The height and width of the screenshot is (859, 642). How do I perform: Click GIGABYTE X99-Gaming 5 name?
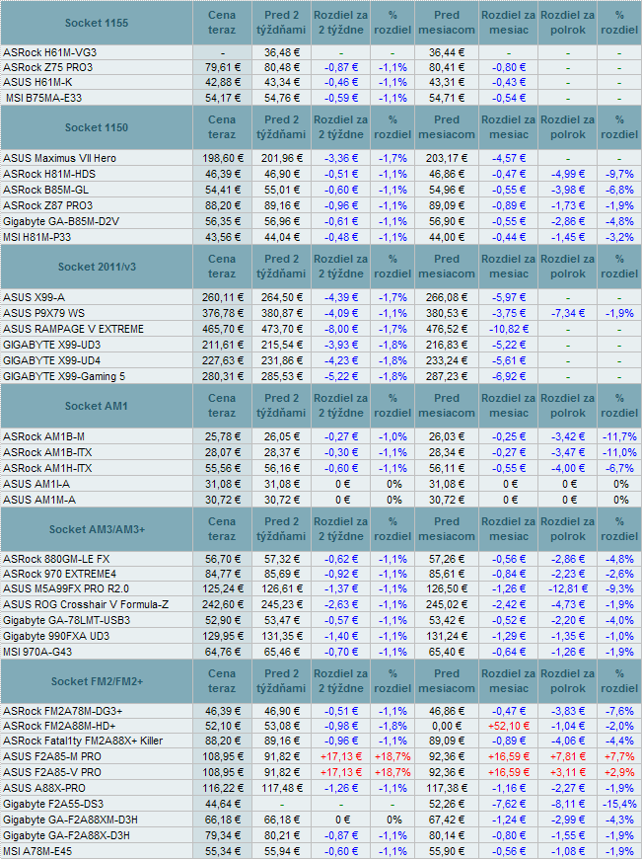tap(64, 377)
